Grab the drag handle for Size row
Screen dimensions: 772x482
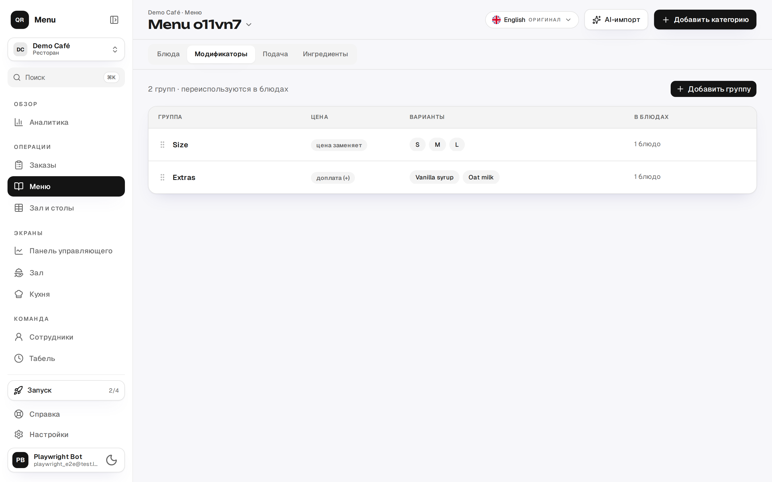[162, 145]
